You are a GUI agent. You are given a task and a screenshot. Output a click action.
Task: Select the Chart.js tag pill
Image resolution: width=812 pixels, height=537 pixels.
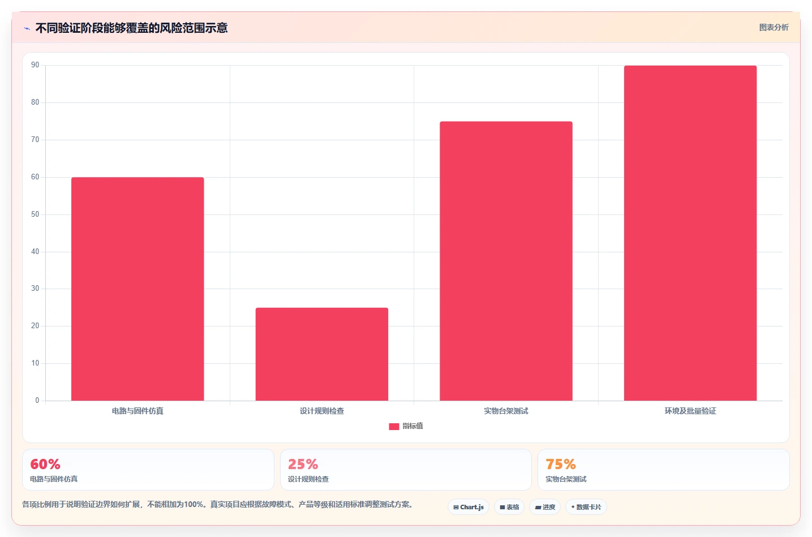click(x=469, y=507)
